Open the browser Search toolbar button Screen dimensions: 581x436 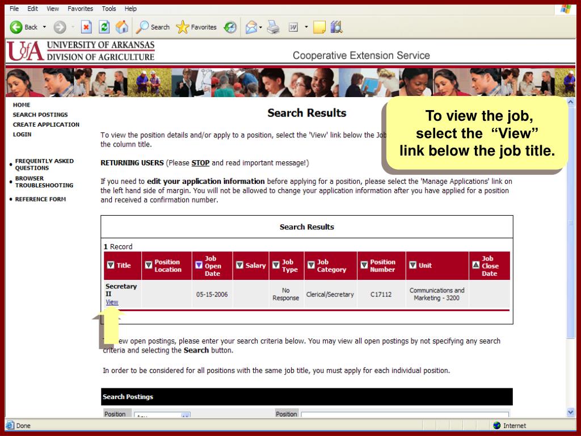tap(153, 27)
